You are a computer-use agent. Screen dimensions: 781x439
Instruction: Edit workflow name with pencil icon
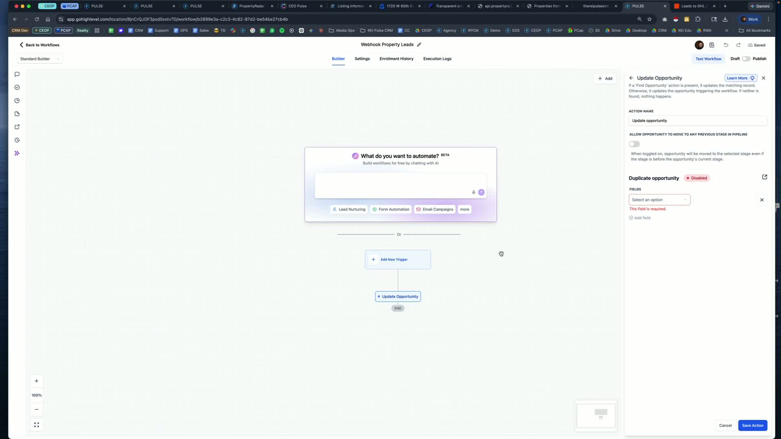coord(419,45)
